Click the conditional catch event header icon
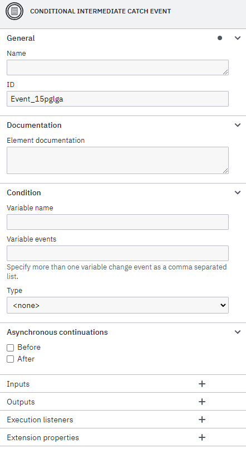246x453 pixels. click(x=14, y=11)
